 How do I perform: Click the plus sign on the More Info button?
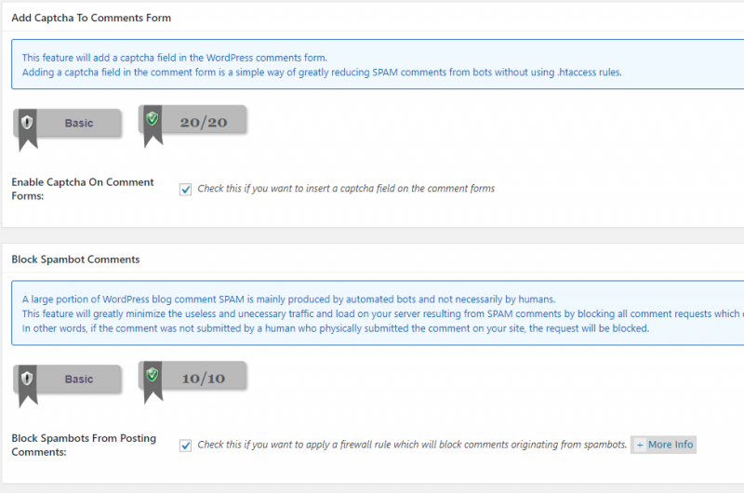640,445
